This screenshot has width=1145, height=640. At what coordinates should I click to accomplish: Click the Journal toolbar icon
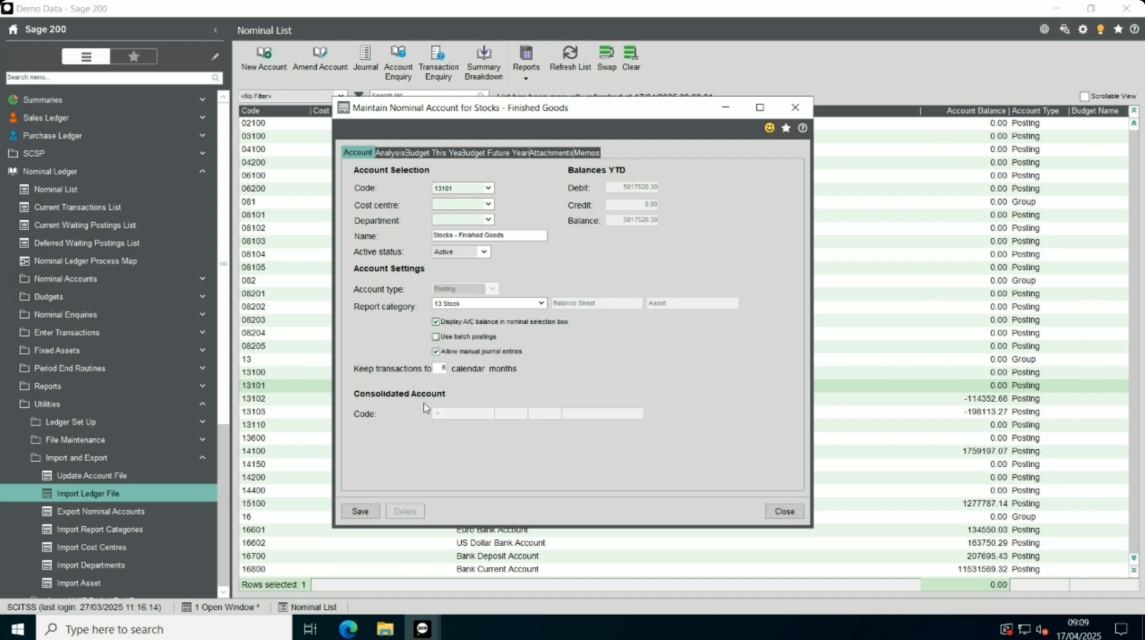[365, 59]
